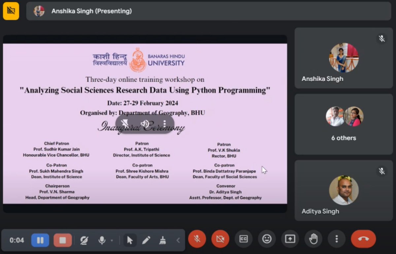The height and width of the screenshot is (254, 396).
Task: Click the yellow stop-presenting icon
Action: click(11, 11)
